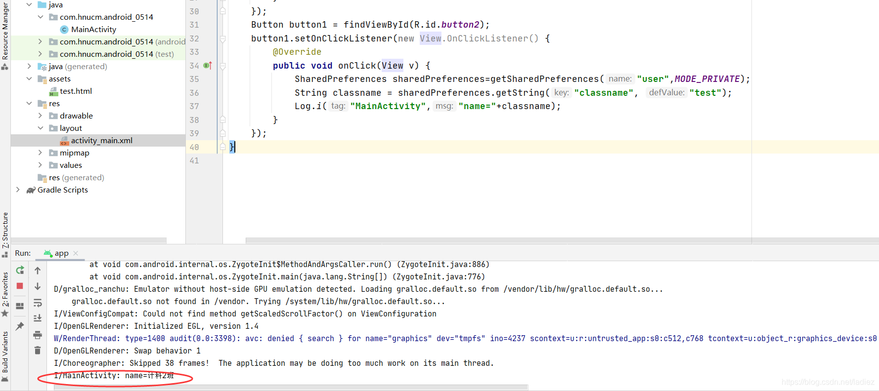The width and height of the screenshot is (879, 391).
Task: Click the Gradle elephant icon
Action: [x=31, y=190]
